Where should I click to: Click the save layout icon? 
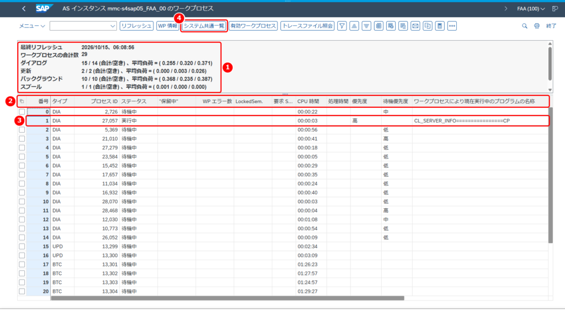click(x=403, y=26)
